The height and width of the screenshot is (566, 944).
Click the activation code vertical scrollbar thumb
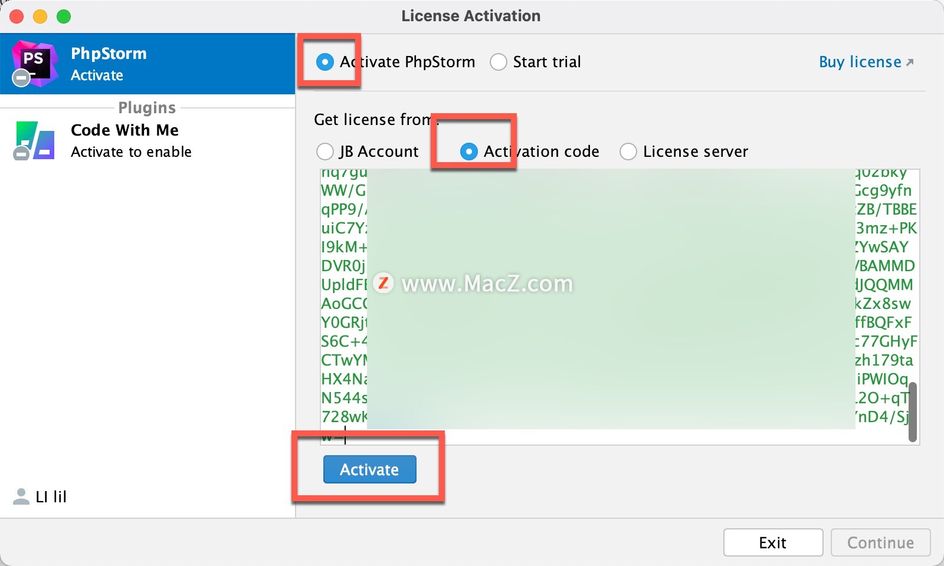point(913,412)
